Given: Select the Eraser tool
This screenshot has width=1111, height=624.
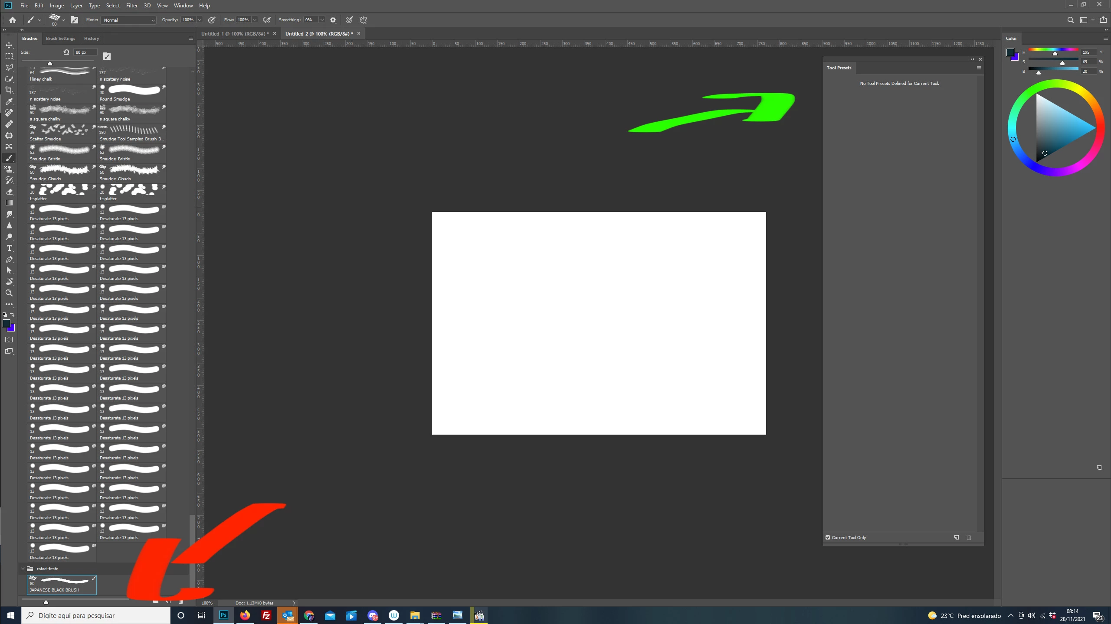Looking at the screenshot, I should [x=9, y=192].
